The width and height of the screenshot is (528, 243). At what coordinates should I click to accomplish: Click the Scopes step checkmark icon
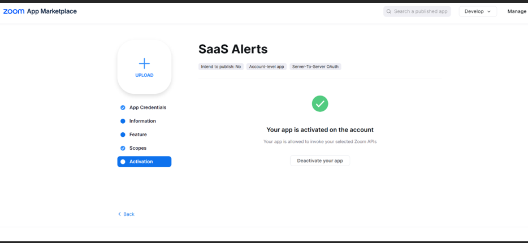click(123, 148)
